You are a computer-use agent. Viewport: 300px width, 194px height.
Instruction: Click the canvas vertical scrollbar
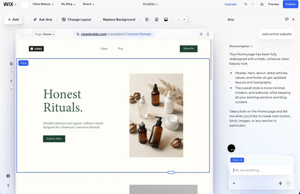[x=211, y=60]
